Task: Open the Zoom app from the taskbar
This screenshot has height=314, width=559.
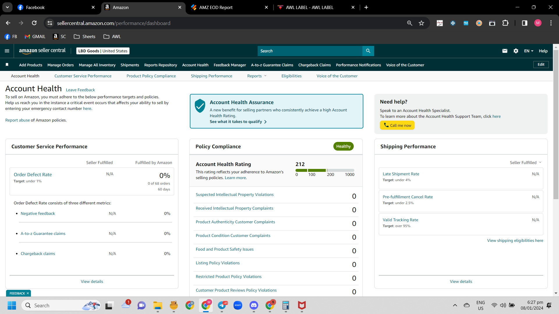Action: pyautogui.click(x=238, y=306)
